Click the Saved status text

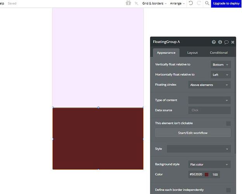[x=12, y=3]
